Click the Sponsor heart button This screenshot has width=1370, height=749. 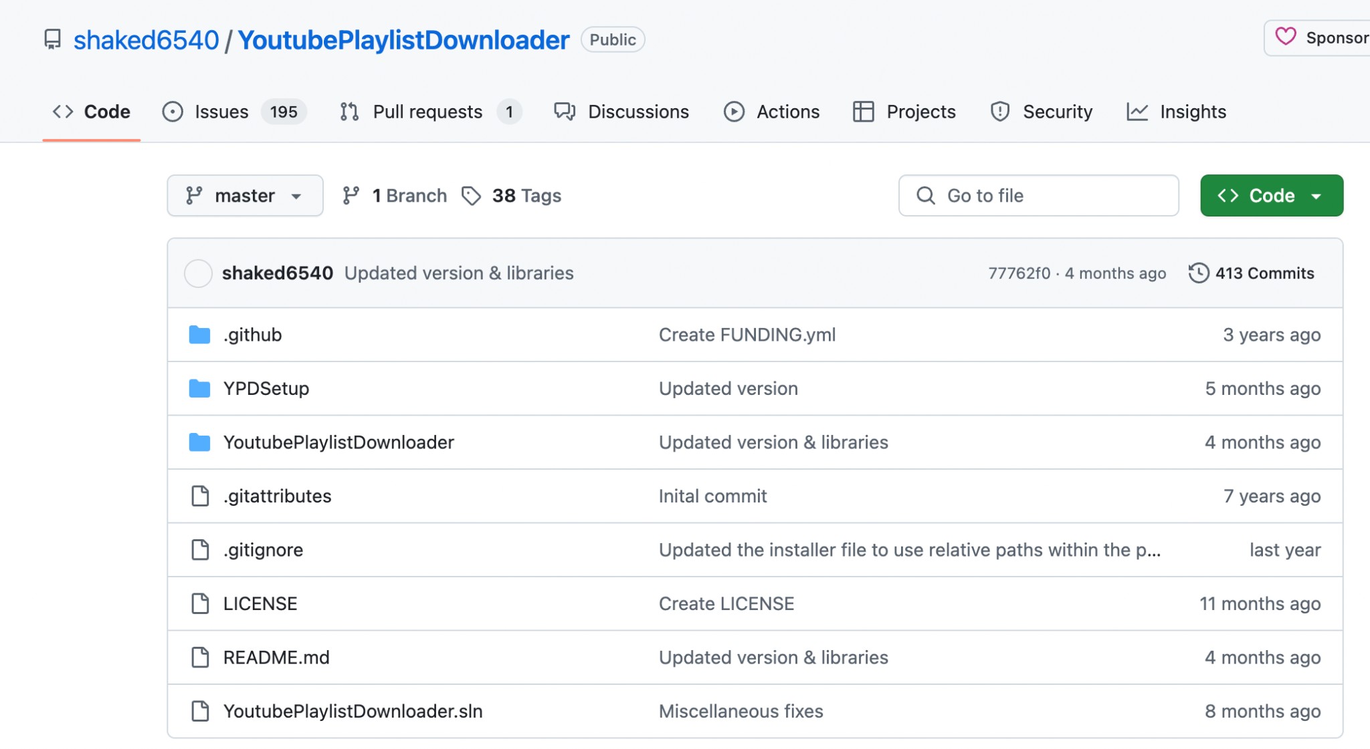coord(1321,38)
